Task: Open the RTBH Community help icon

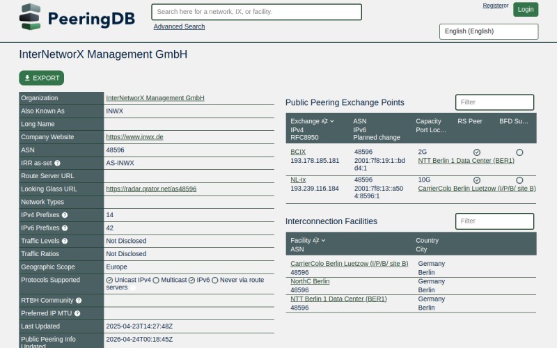Action: (79, 301)
